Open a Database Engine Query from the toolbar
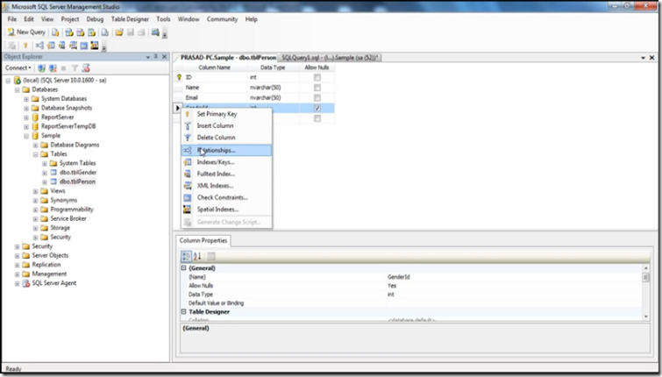Viewport: 662px width, 377px height. [55, 32]
